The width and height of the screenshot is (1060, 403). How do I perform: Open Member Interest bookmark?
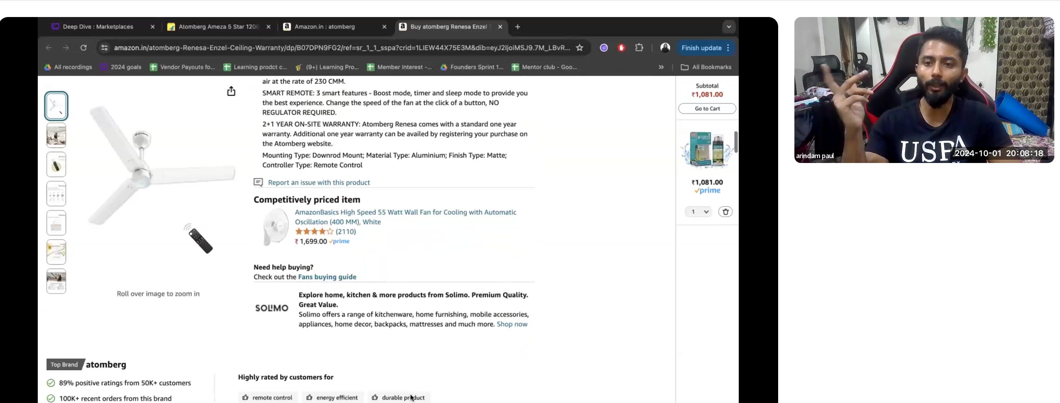[x=399, y=67]
